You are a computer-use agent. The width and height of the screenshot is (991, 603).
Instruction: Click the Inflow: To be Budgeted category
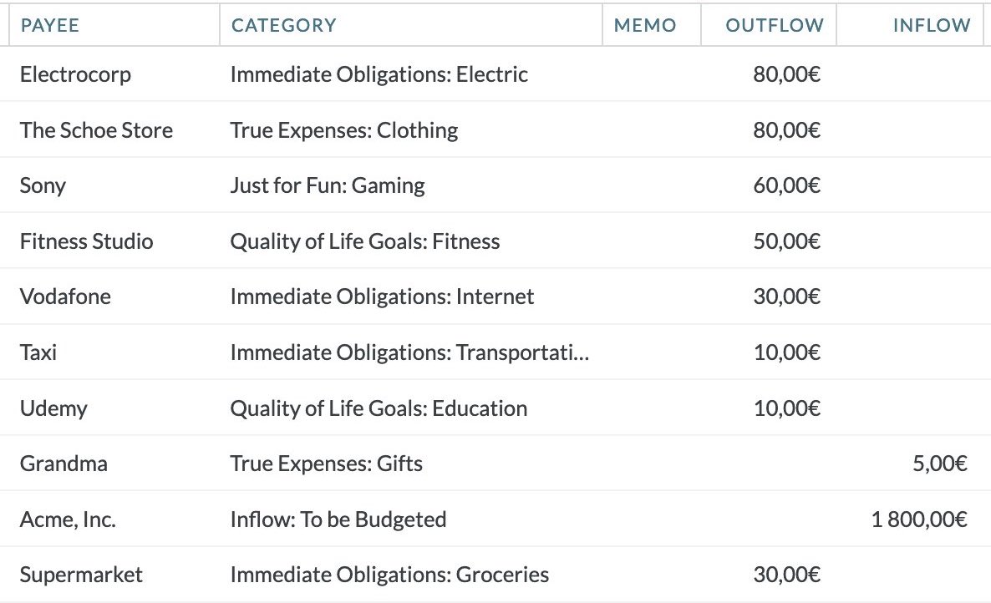click(338, 519)
